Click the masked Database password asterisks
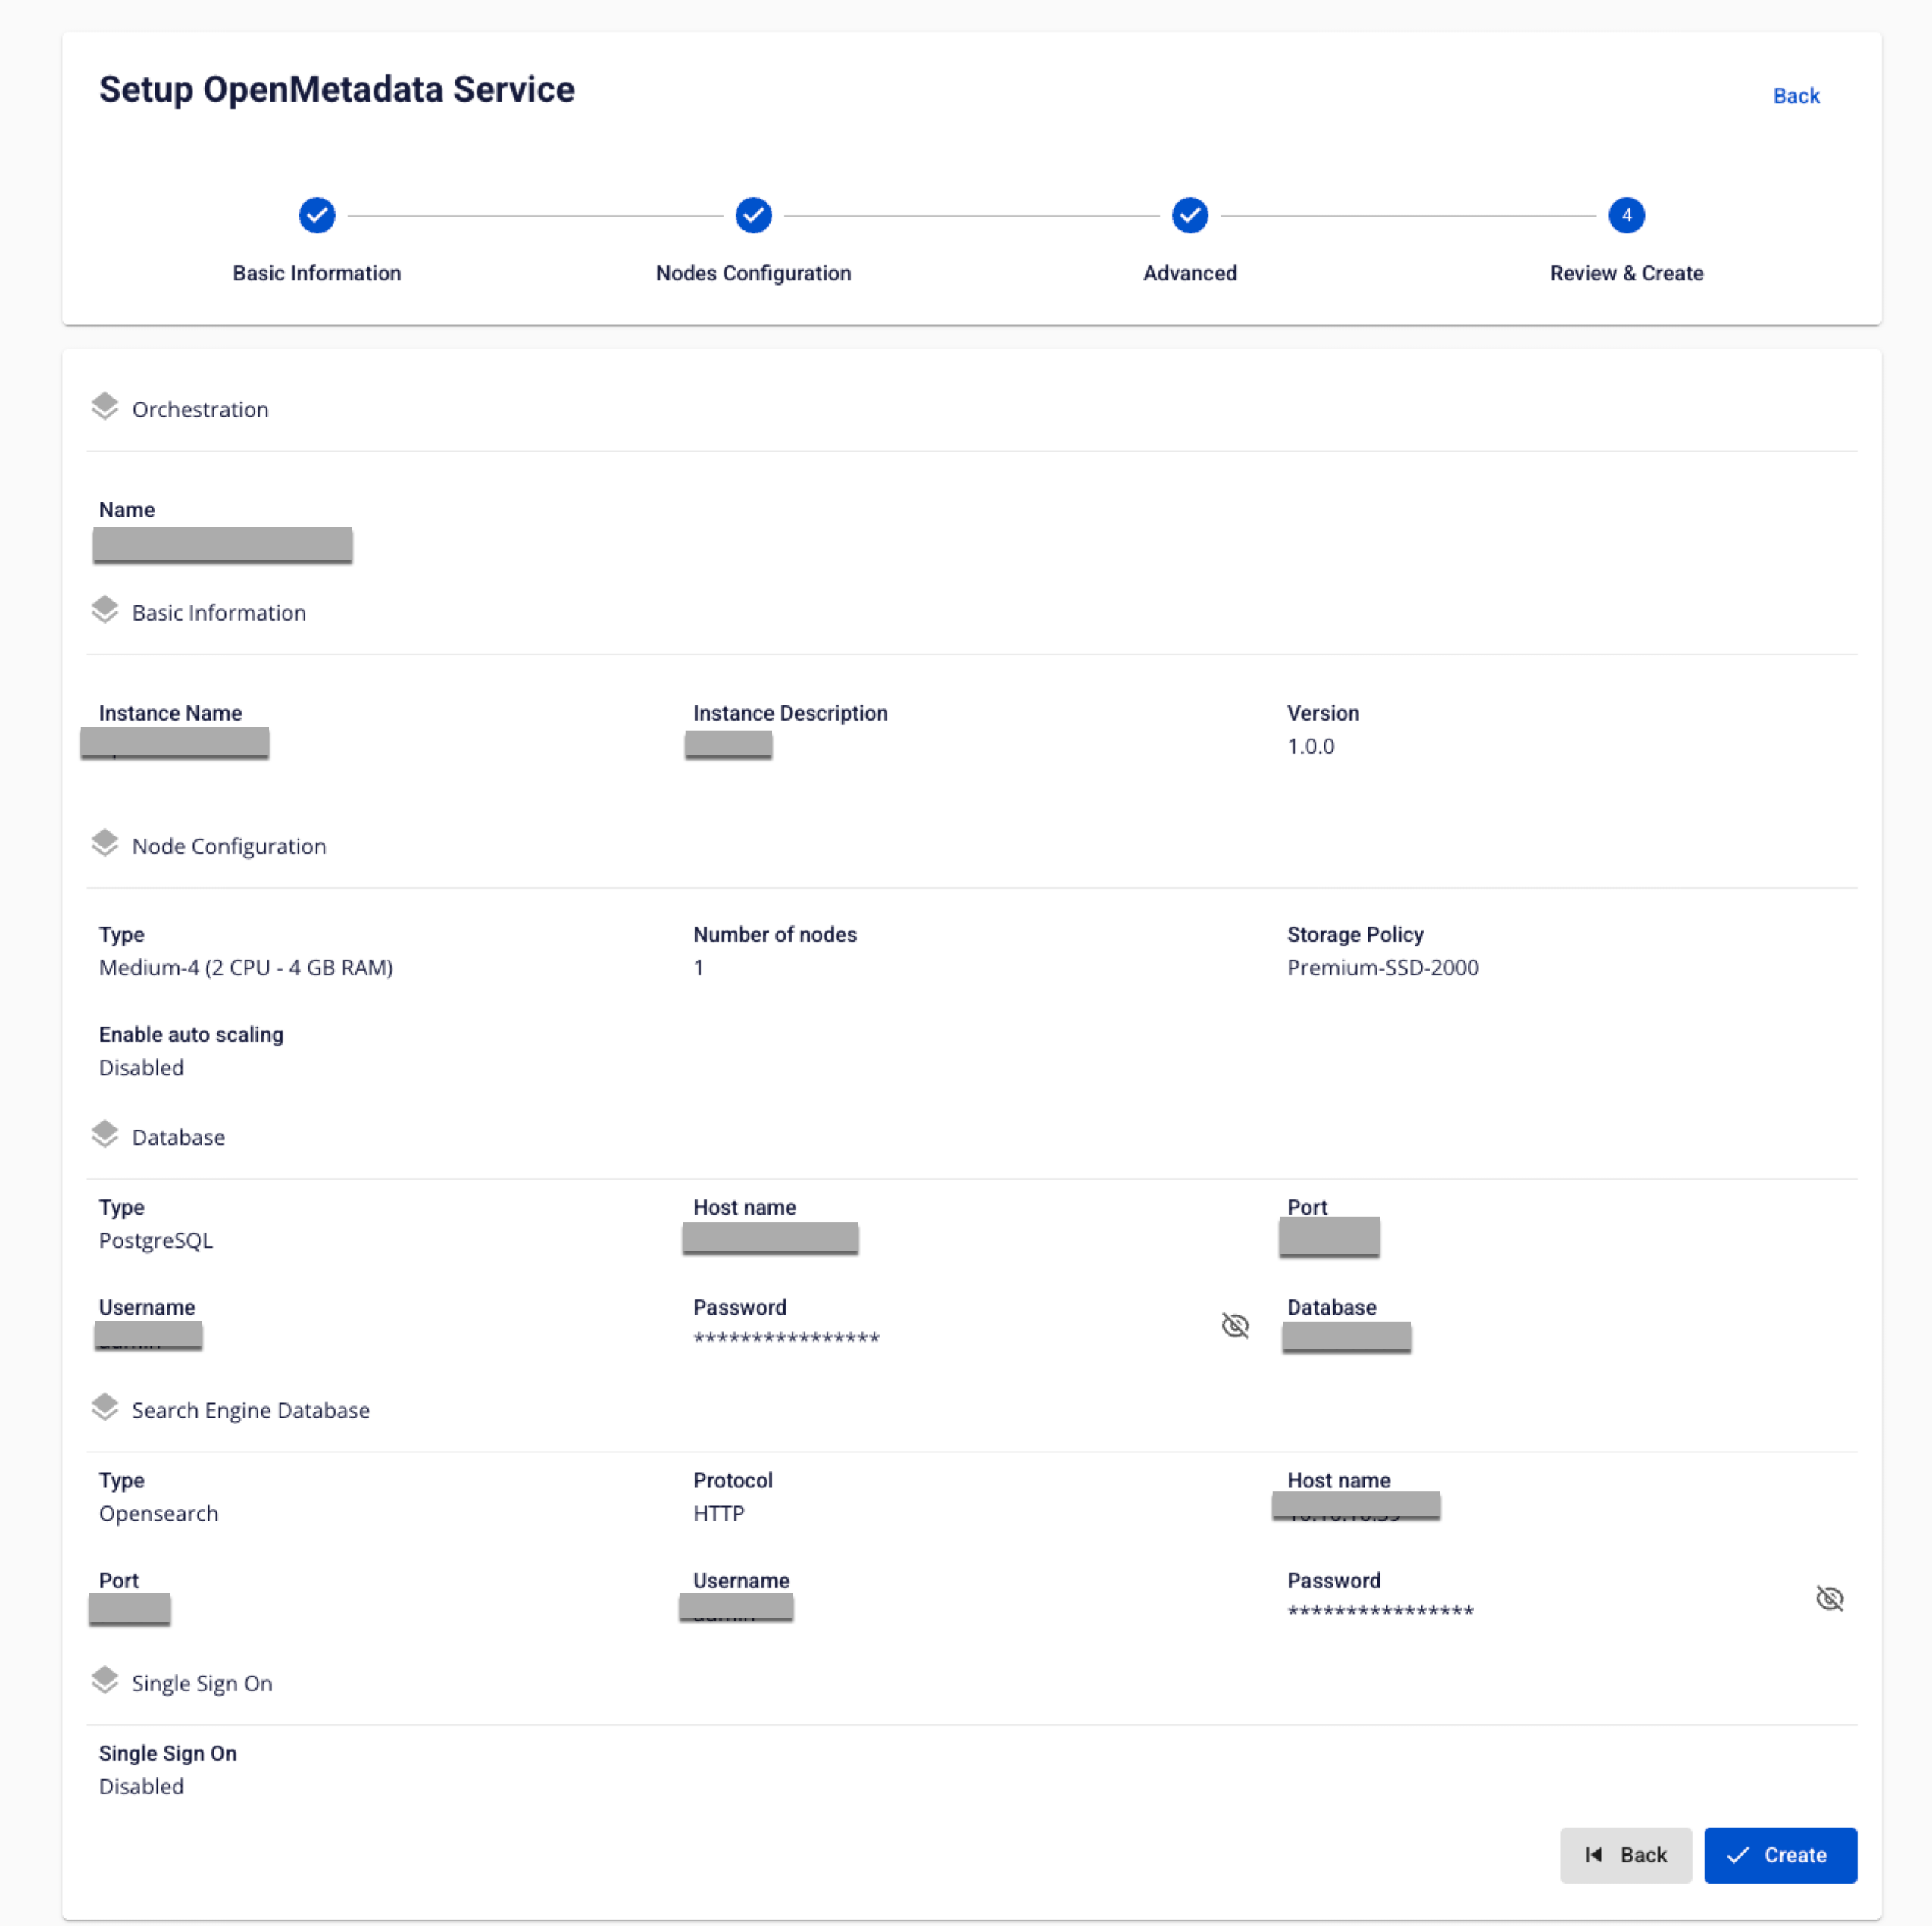The width and height of the screenshot is (1932, 1926). 786,1339
